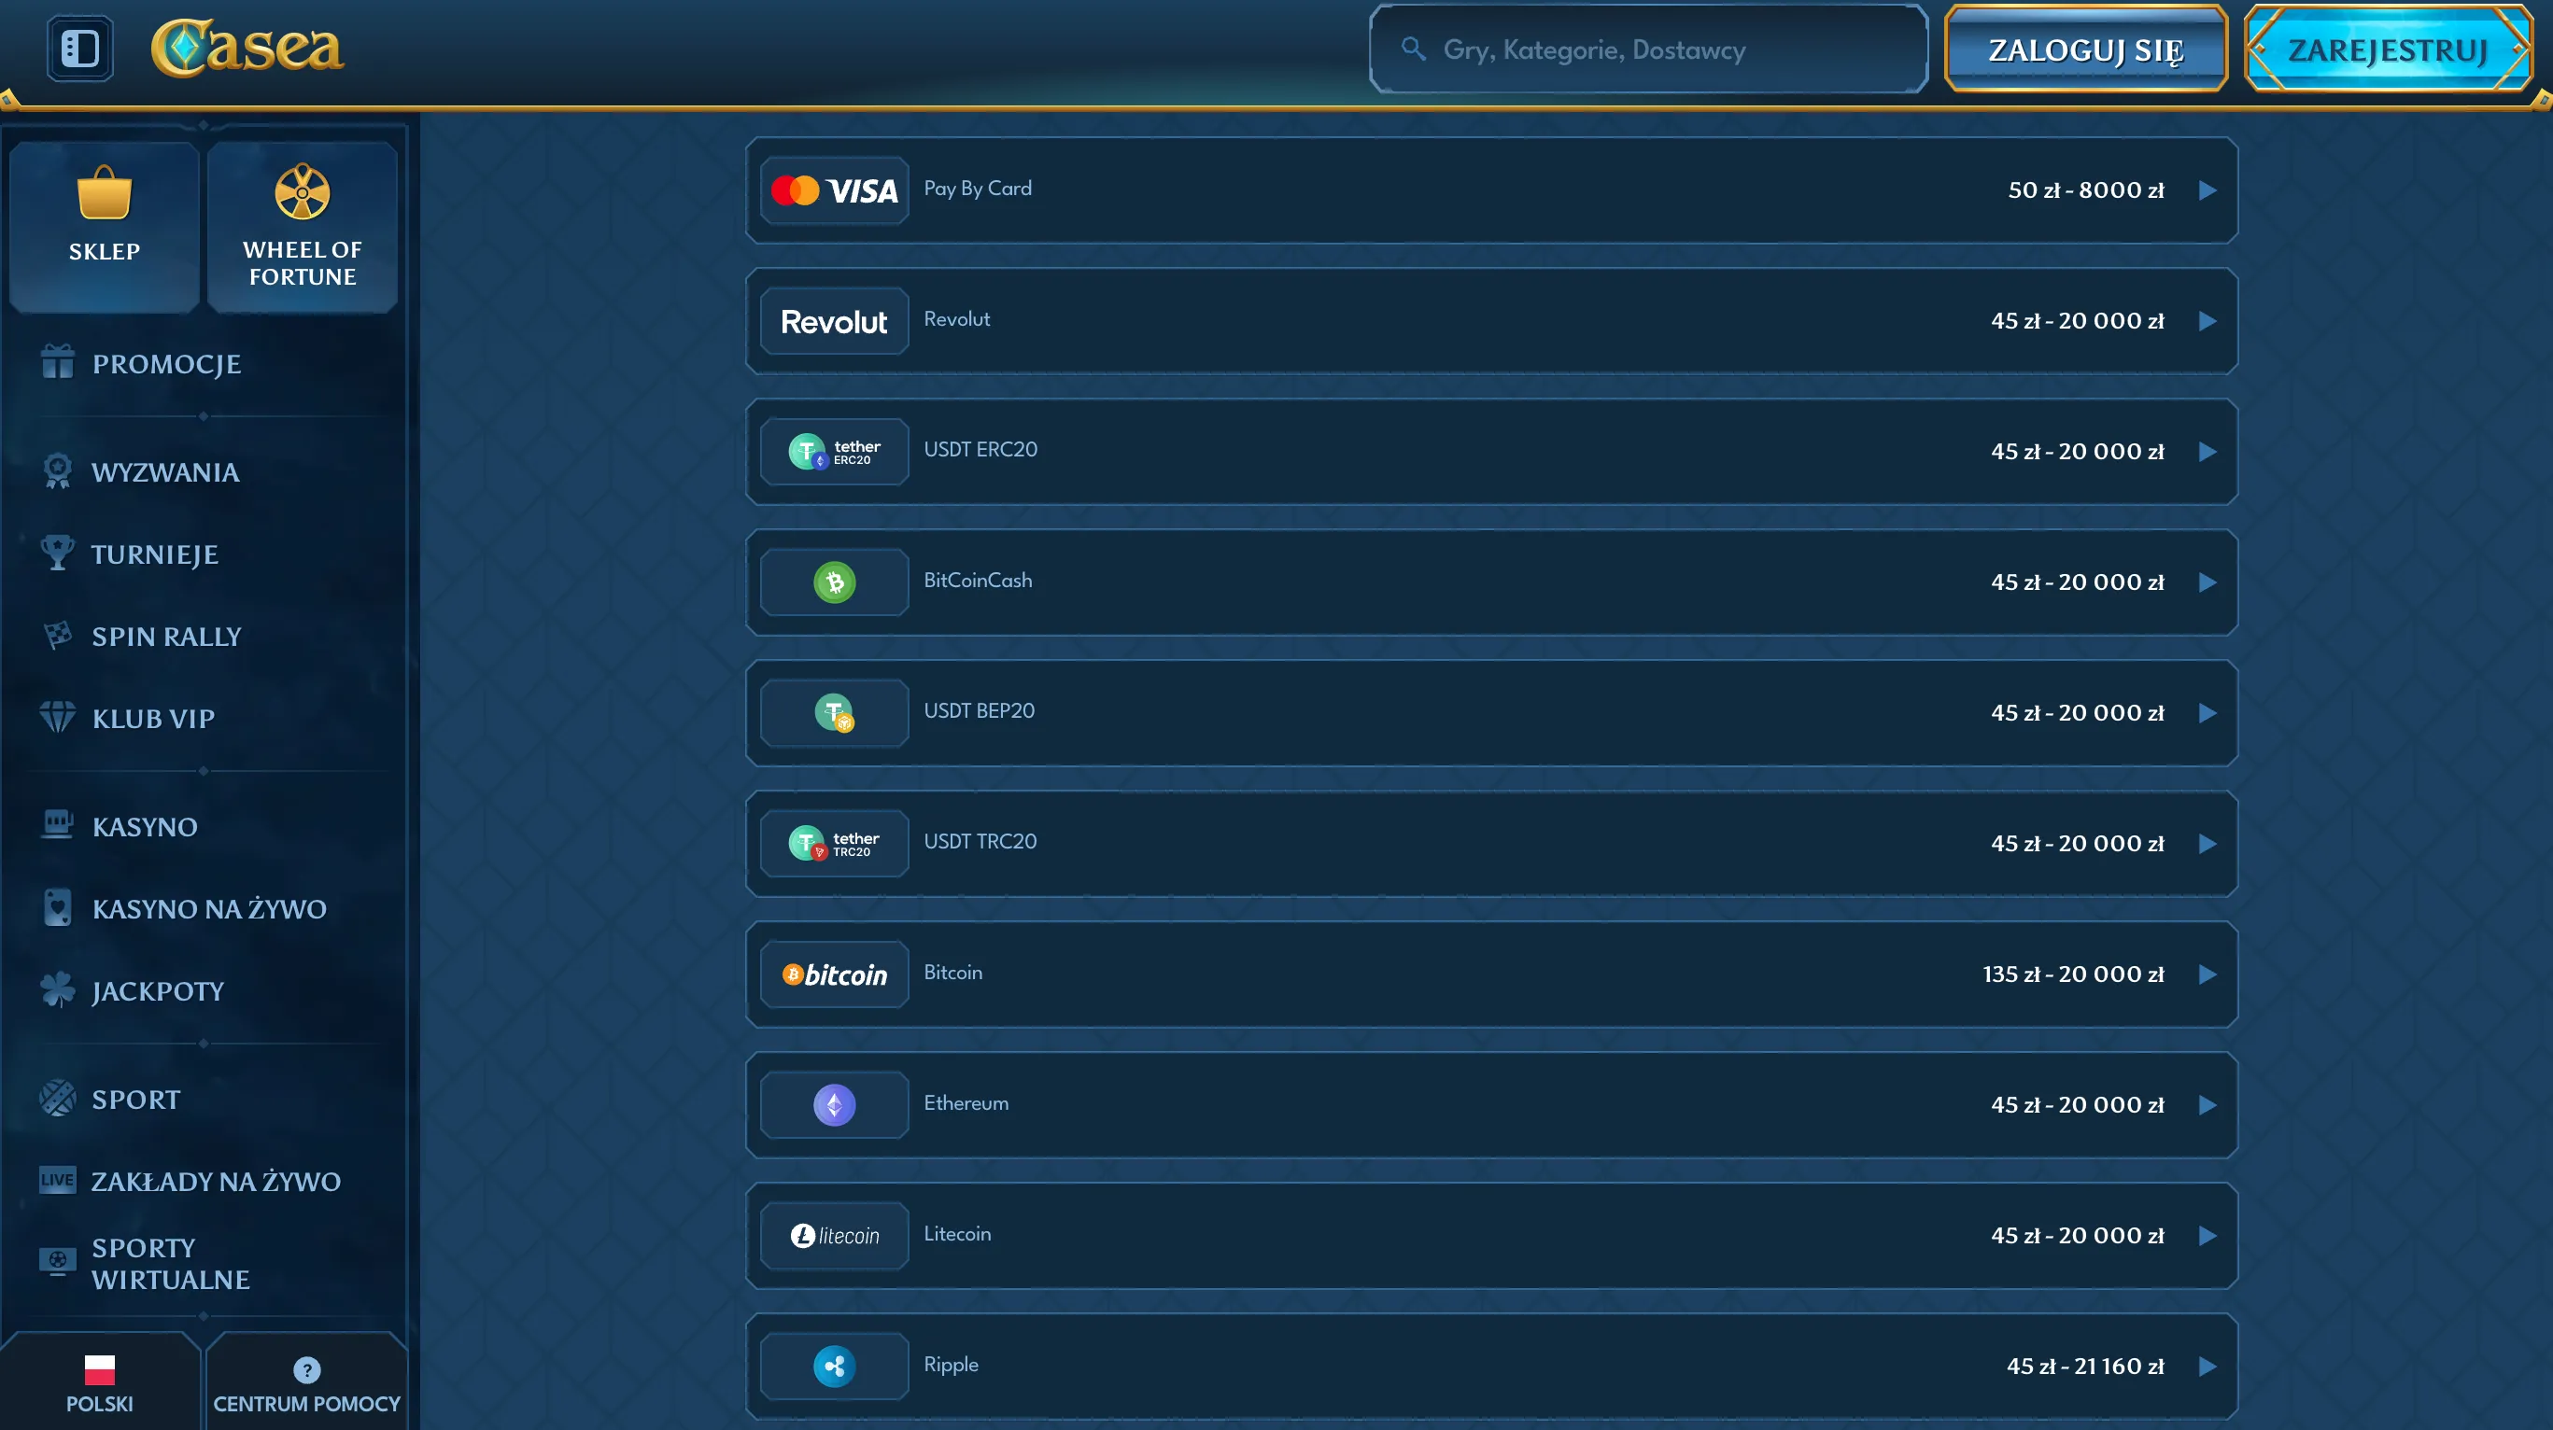Click the Ripple logo

point(835,1367)
